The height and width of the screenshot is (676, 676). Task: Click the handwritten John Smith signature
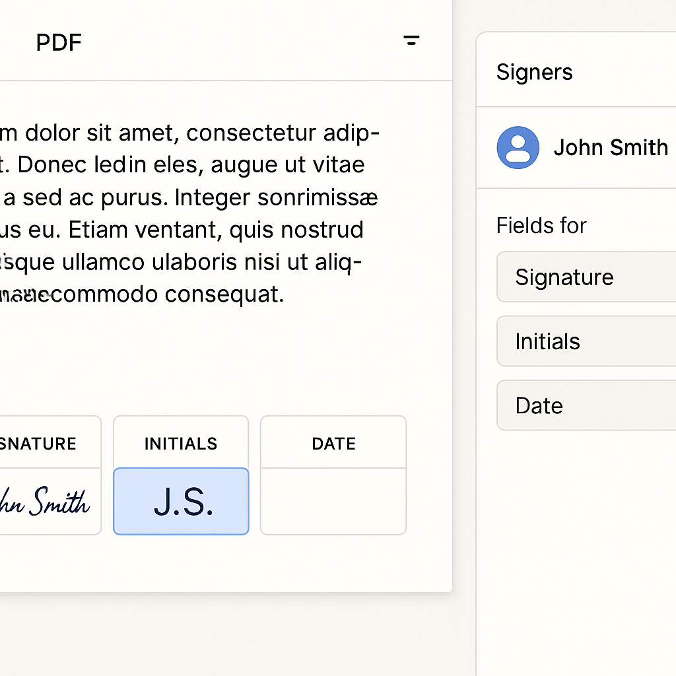click(x=43, y=503)
